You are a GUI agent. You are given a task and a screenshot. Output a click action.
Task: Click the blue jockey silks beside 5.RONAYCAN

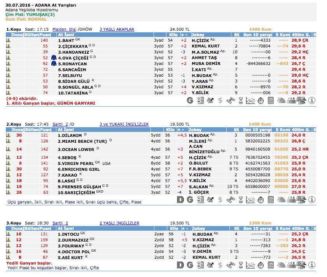[x=54, y=64]
